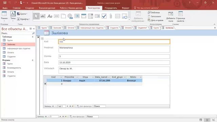Pick the Label control (Aa)
217x122 pixels.
coord(50,16)
